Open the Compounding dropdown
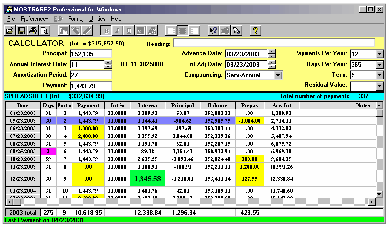389x227 pixels. 278,75
